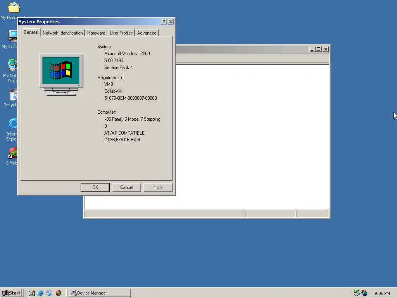Click the context help question mark button

click(164, 22)
